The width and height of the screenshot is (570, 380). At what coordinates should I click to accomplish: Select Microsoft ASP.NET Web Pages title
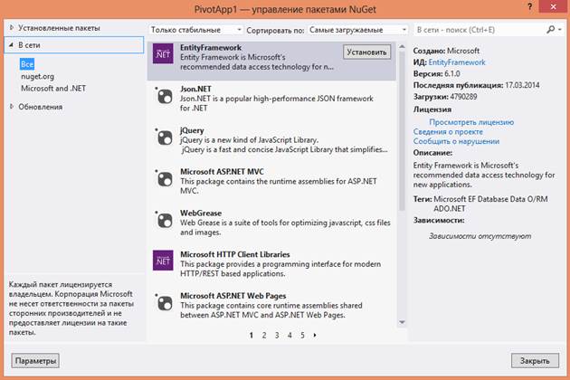pos(233,296)
